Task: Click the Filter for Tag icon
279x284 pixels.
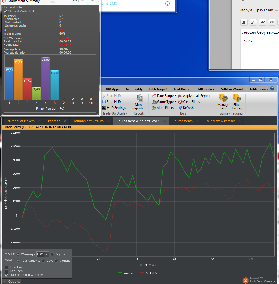Action: 237,98
